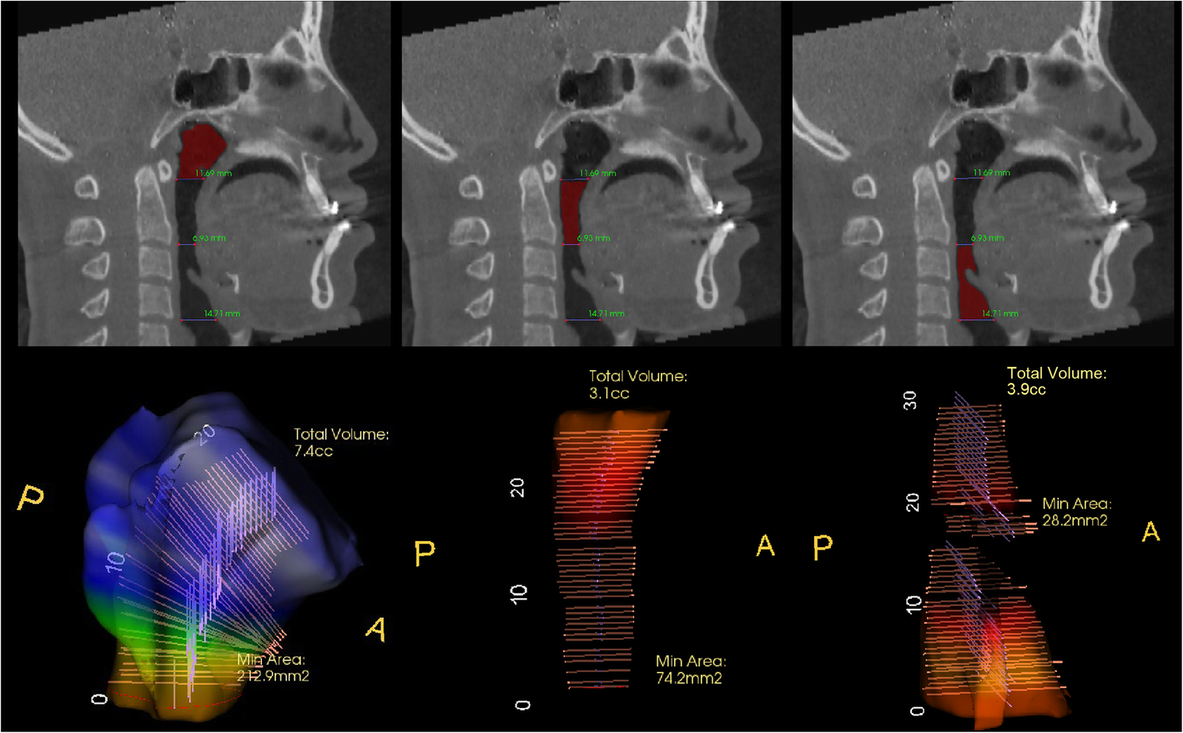Click '6.93 mm' measurement in first CT slice
The width and height of the screenshot is (1183, 733).
tap(209, 238)
